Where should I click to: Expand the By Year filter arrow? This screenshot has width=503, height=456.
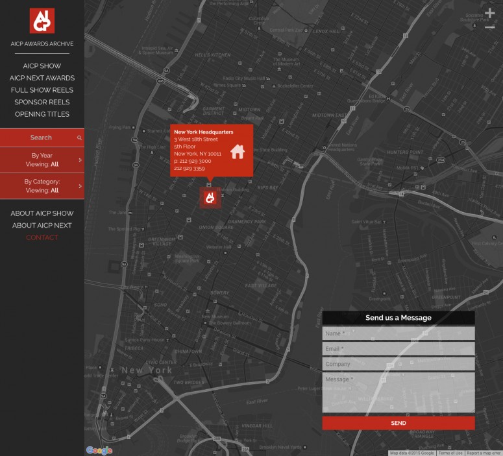pyautogui.click(x=80, y=160)
